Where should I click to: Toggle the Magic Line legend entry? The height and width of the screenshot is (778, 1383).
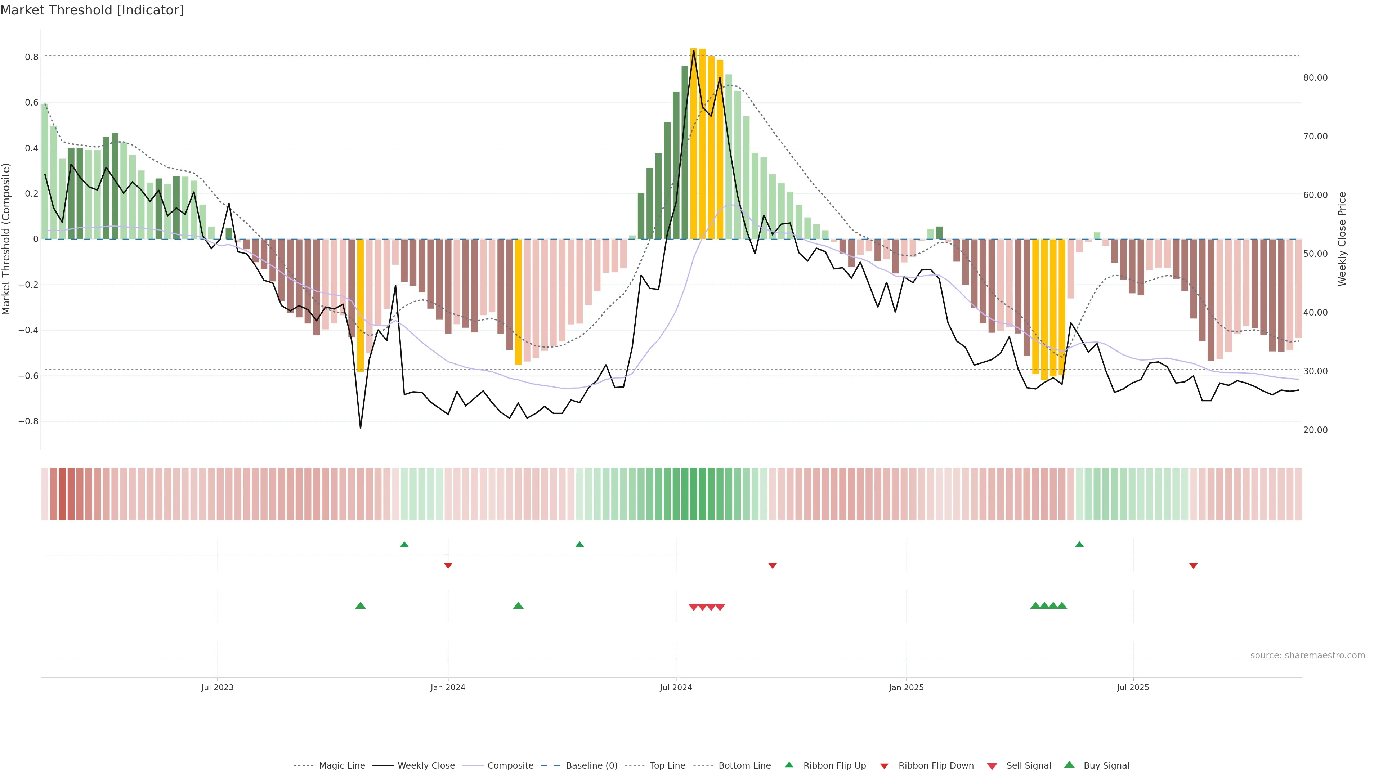click(341, 766)
